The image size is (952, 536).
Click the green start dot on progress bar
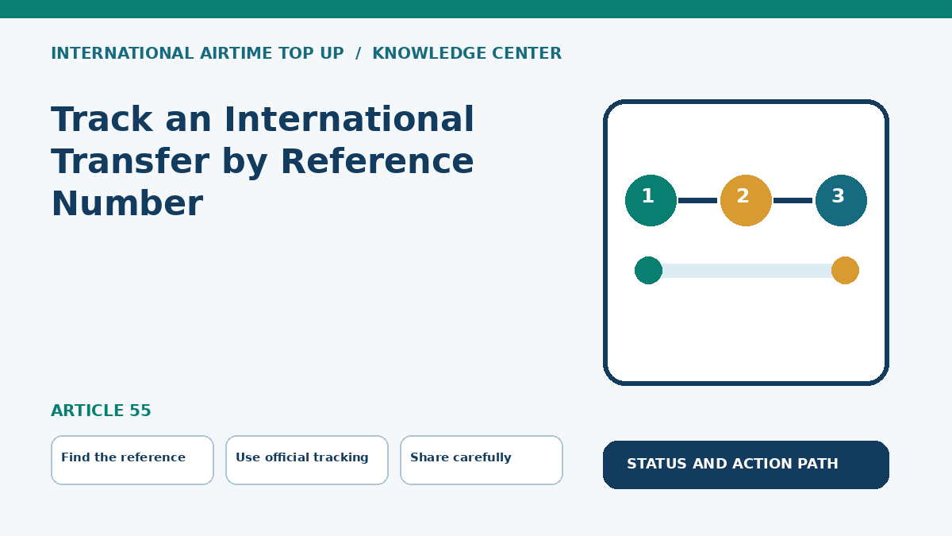(648, 270)
